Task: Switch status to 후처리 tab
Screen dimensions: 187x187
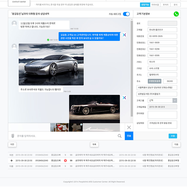Action: (166, 5)
